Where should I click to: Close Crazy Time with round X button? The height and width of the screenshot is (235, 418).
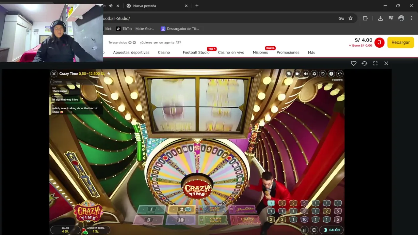pos(54,74)
